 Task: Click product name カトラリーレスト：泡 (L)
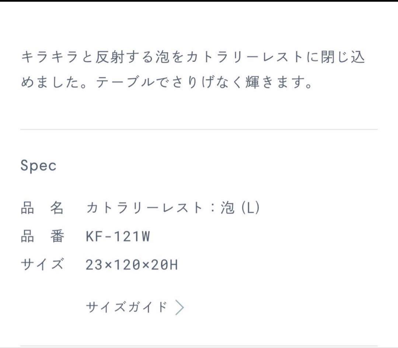tap(172, 208)
